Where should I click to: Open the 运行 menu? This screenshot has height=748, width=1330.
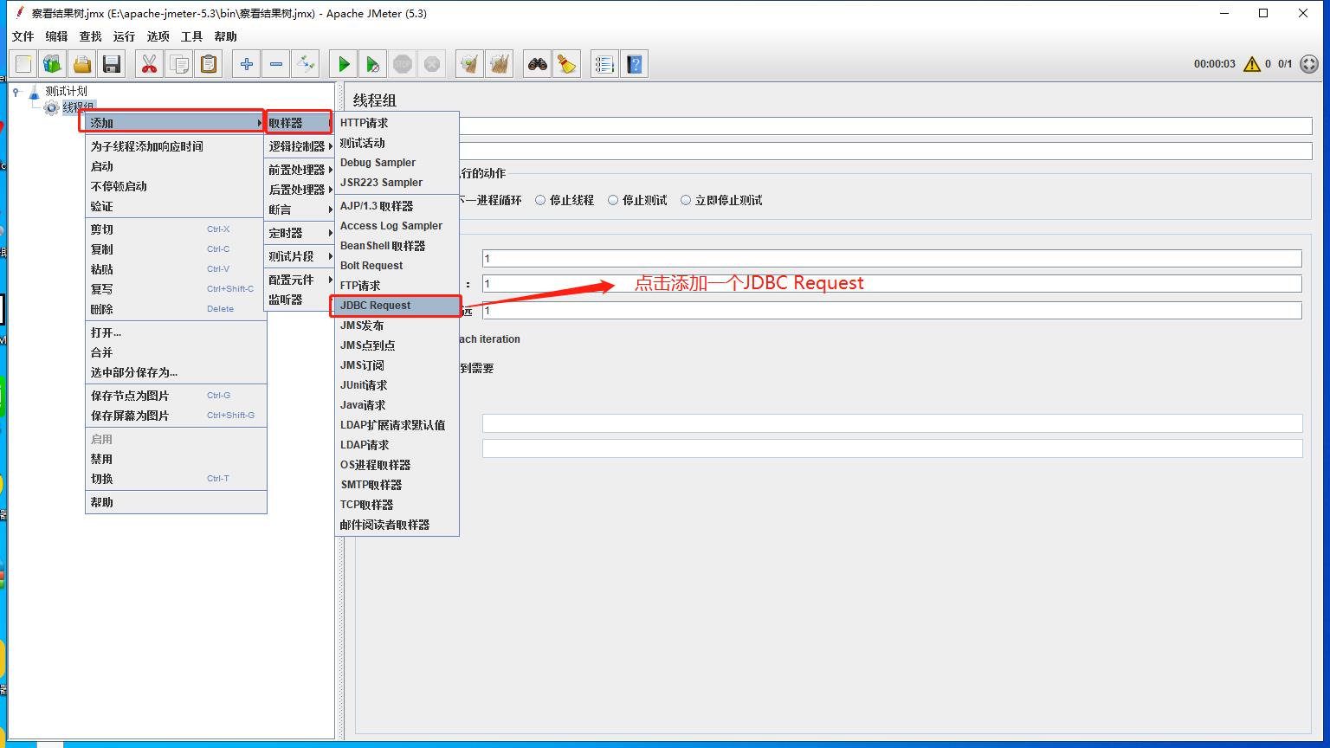124,36
